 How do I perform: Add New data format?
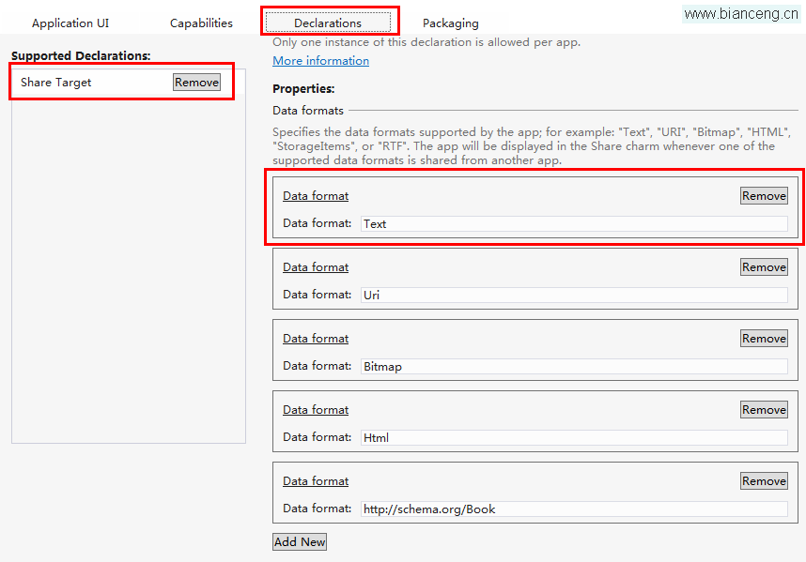(x=300, y=542)
